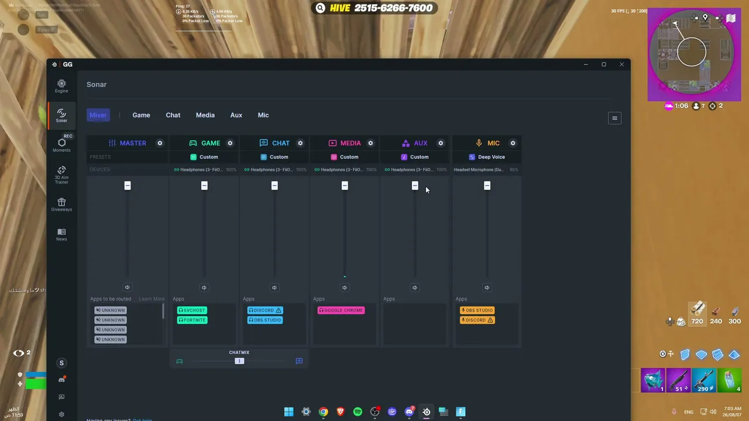Mute the GAME channel
This screenshot has height=421, width=749.
204,287
